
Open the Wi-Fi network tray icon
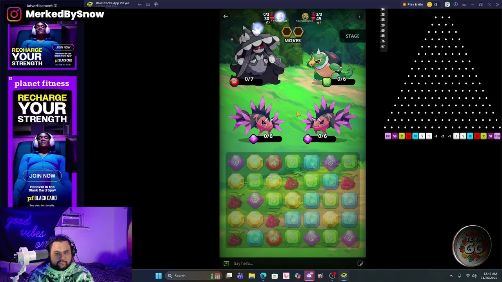coord(467,276)
